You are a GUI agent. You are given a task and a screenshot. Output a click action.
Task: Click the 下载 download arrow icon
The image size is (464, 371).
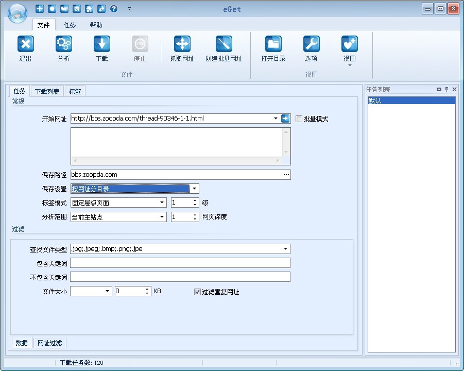(x=102, y=44)
